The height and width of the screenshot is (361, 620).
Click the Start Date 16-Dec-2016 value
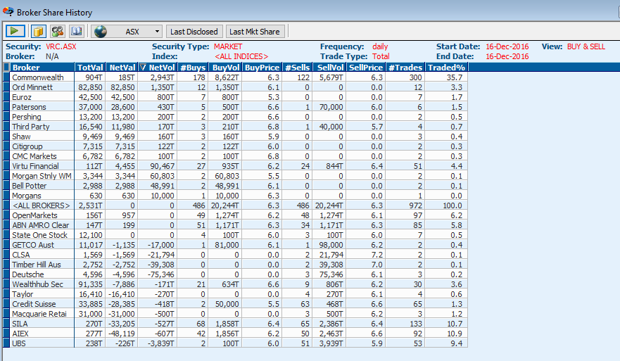tap(507, 46)
